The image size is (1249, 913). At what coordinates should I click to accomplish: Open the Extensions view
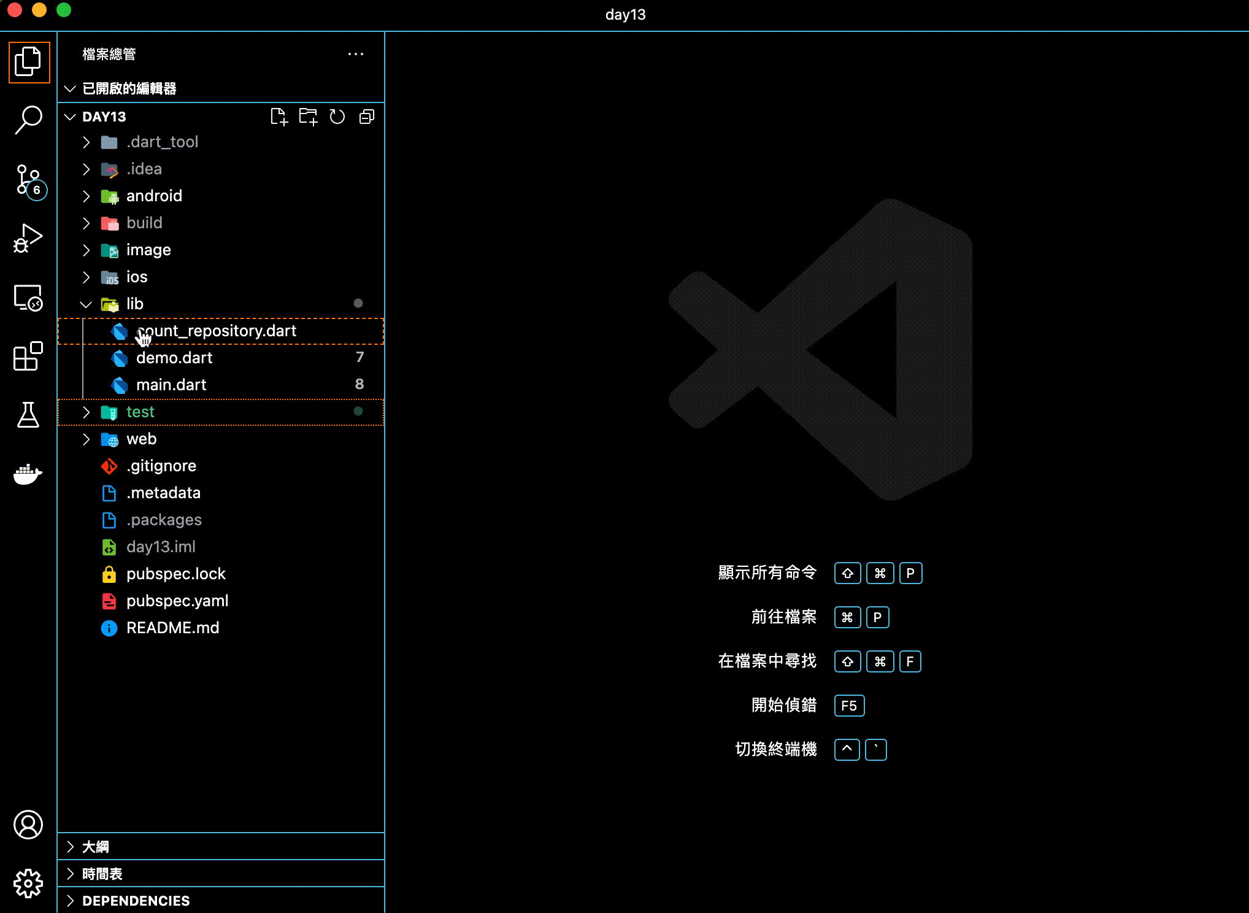click(x=28, y=356)
